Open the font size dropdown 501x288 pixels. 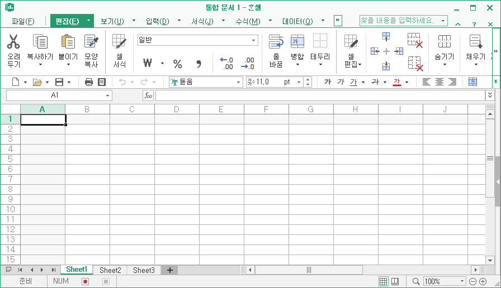coord(299,82)
